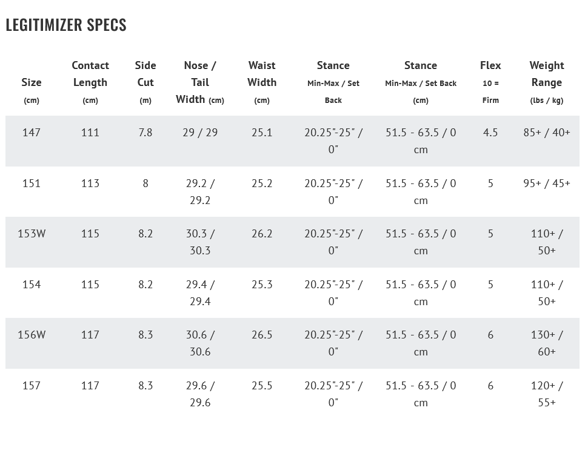Click the 25.1 waist width value
Screen dimensions: 585x462
pyautogui.click(x=262, y=132)
